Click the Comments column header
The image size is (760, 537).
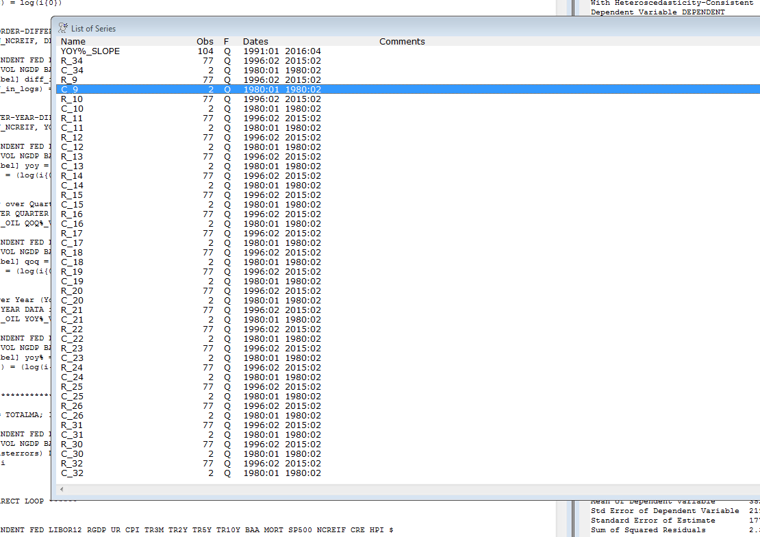pos(402,42)
